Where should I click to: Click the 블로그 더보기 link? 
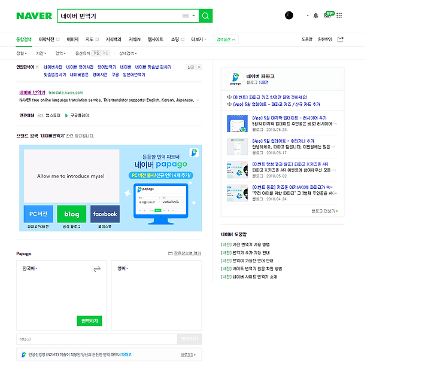[x=324, y=211]
